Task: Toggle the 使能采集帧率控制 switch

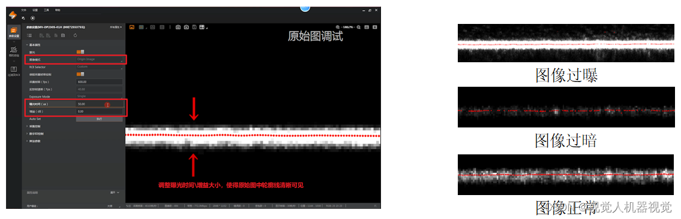Action: click(x=80, y=74)
